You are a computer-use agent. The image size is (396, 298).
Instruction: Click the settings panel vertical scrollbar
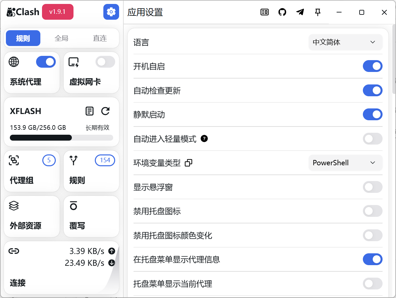click(394, 59)
